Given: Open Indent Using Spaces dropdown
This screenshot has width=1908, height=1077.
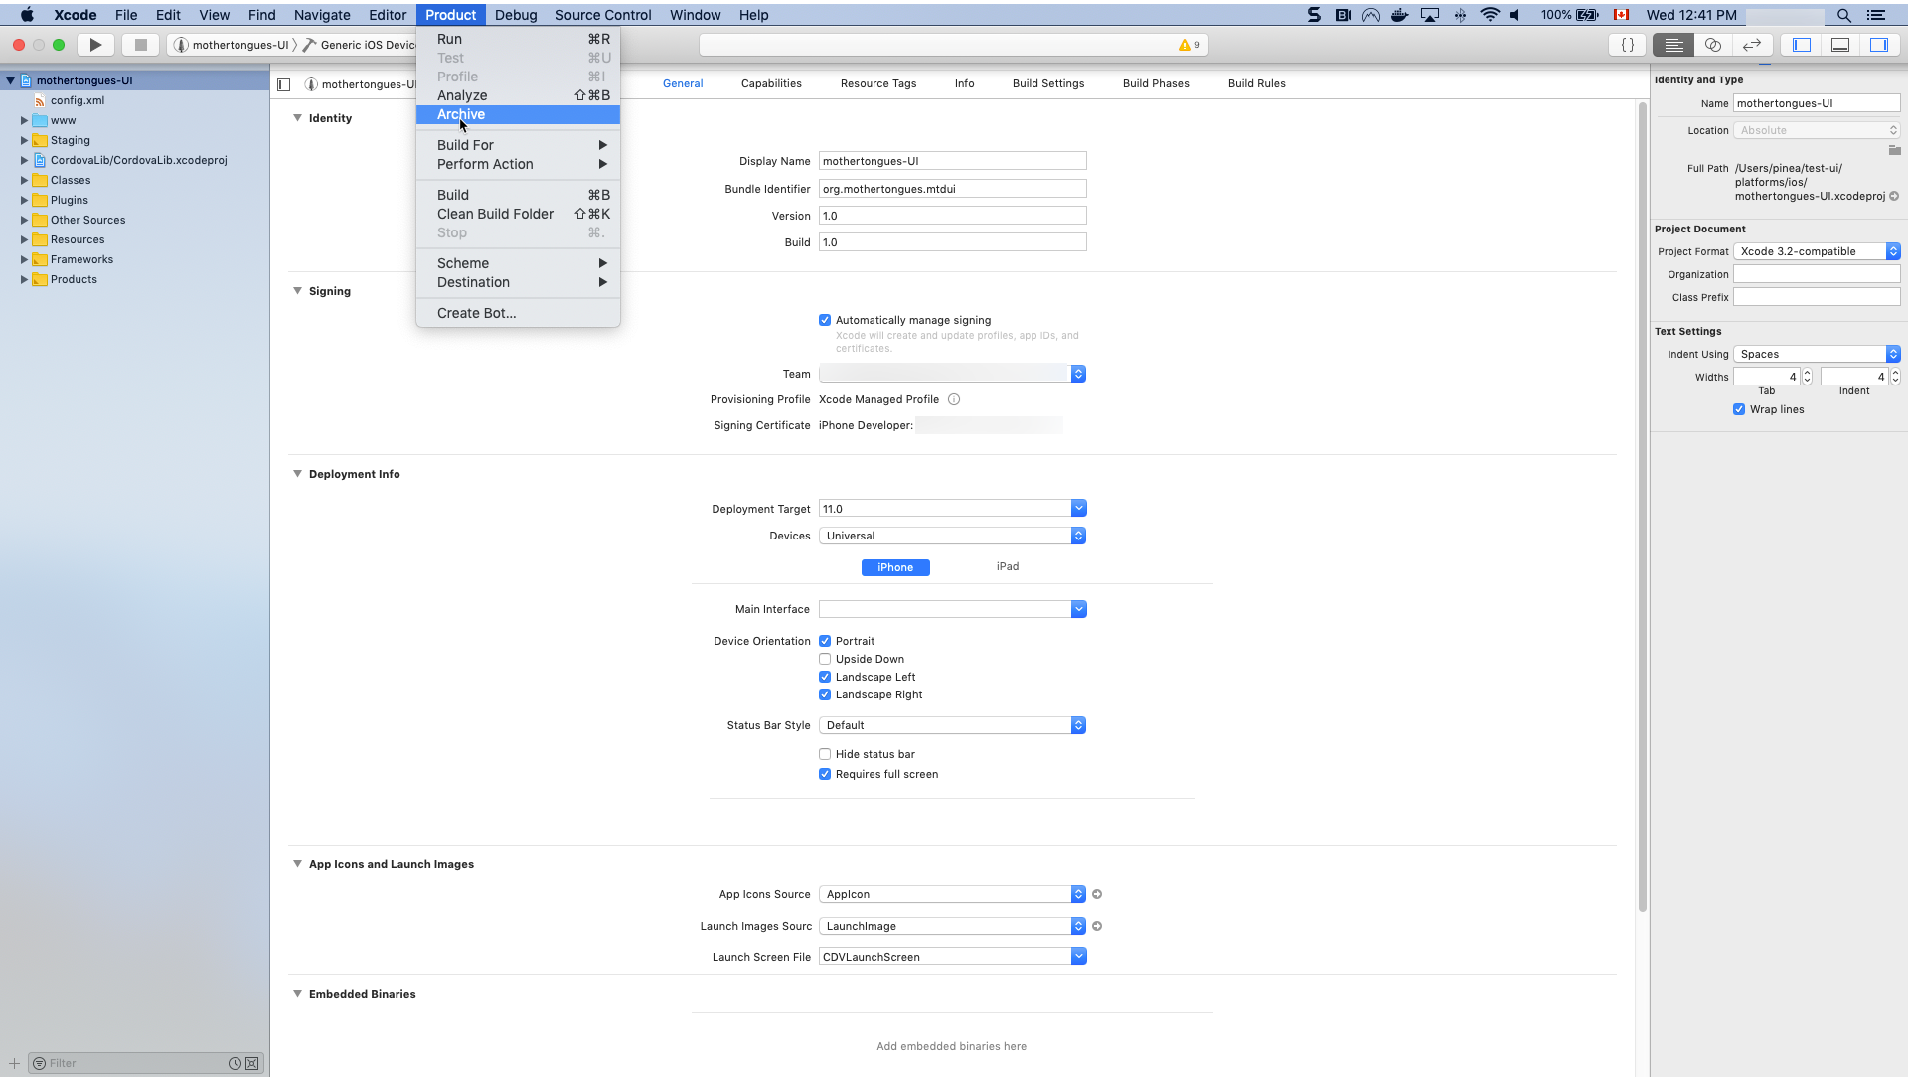Looking at the screenshot, I should click(1817, 354).
